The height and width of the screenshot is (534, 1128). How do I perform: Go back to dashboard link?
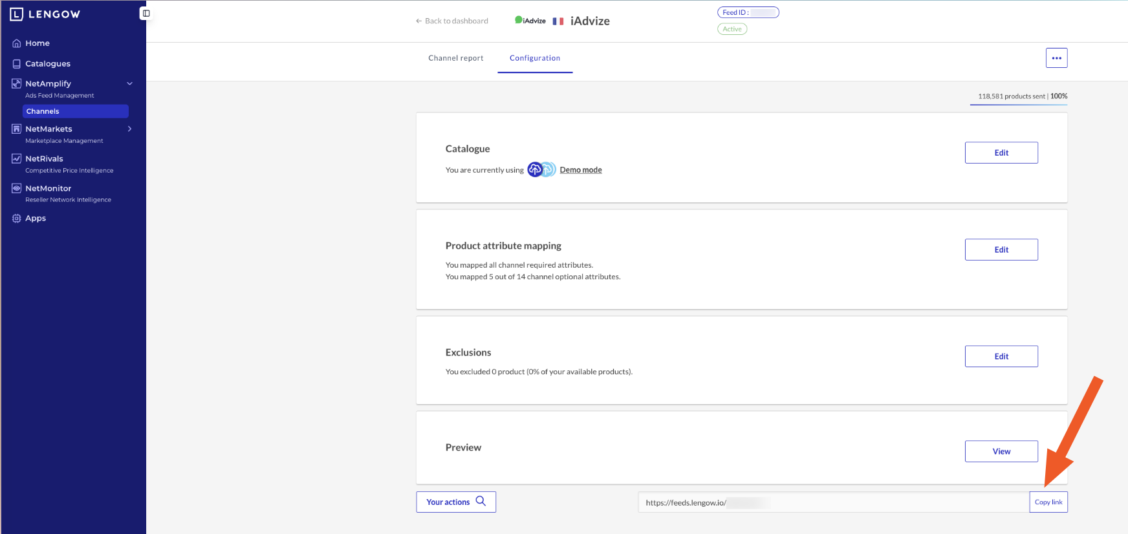(x=451, y=21)
